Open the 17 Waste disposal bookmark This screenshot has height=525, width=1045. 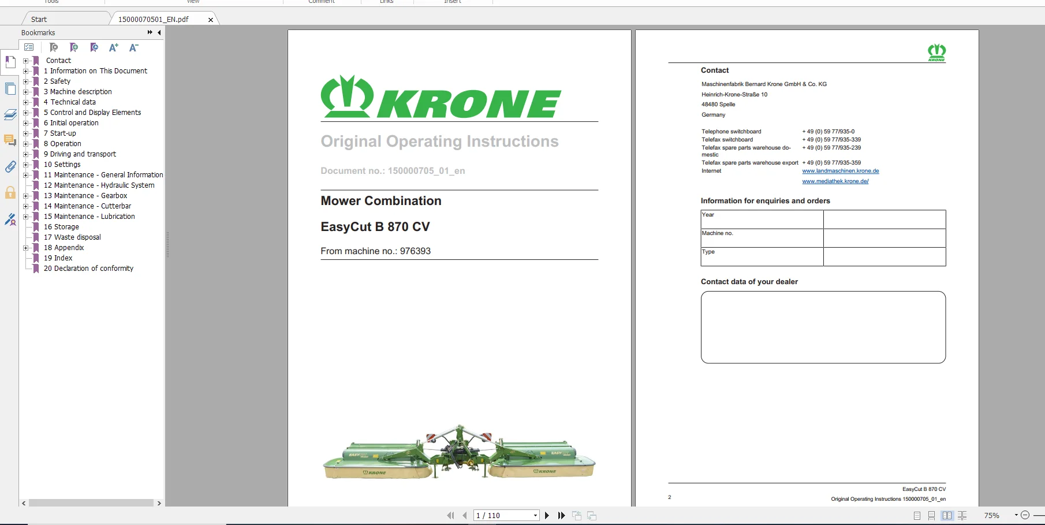point(72,237)
